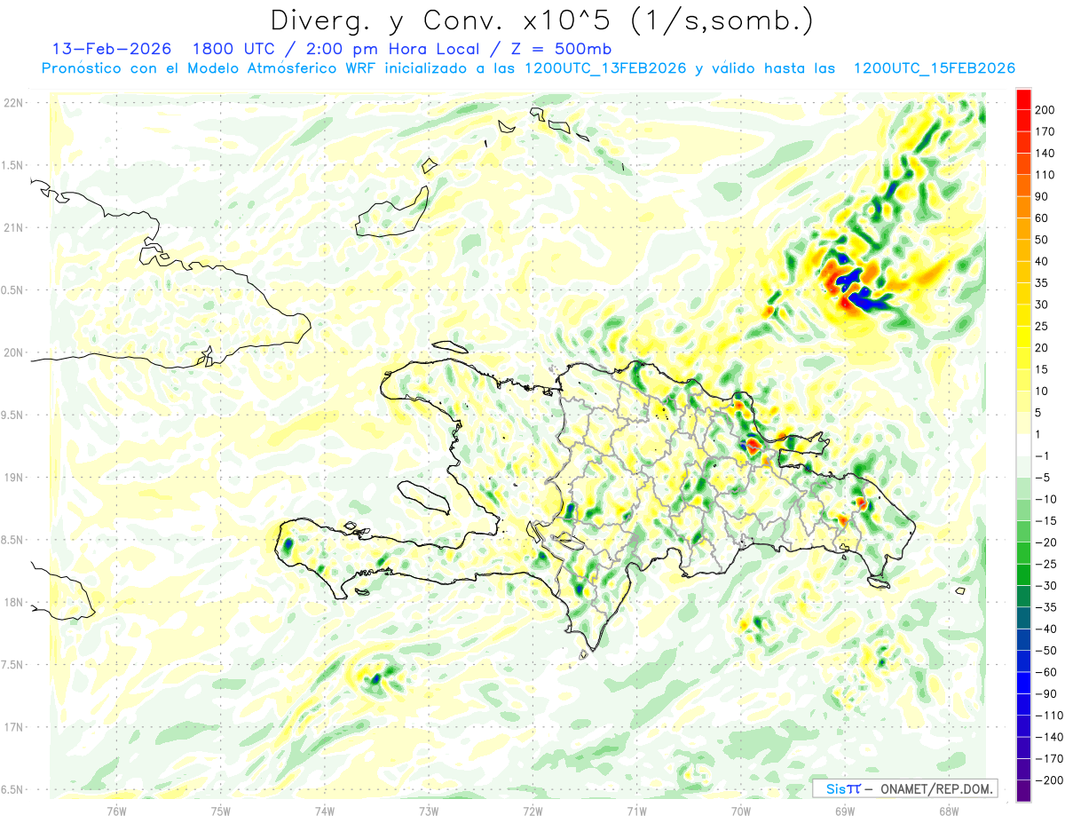Click the '18N' latitude label

tap(12, 603)
